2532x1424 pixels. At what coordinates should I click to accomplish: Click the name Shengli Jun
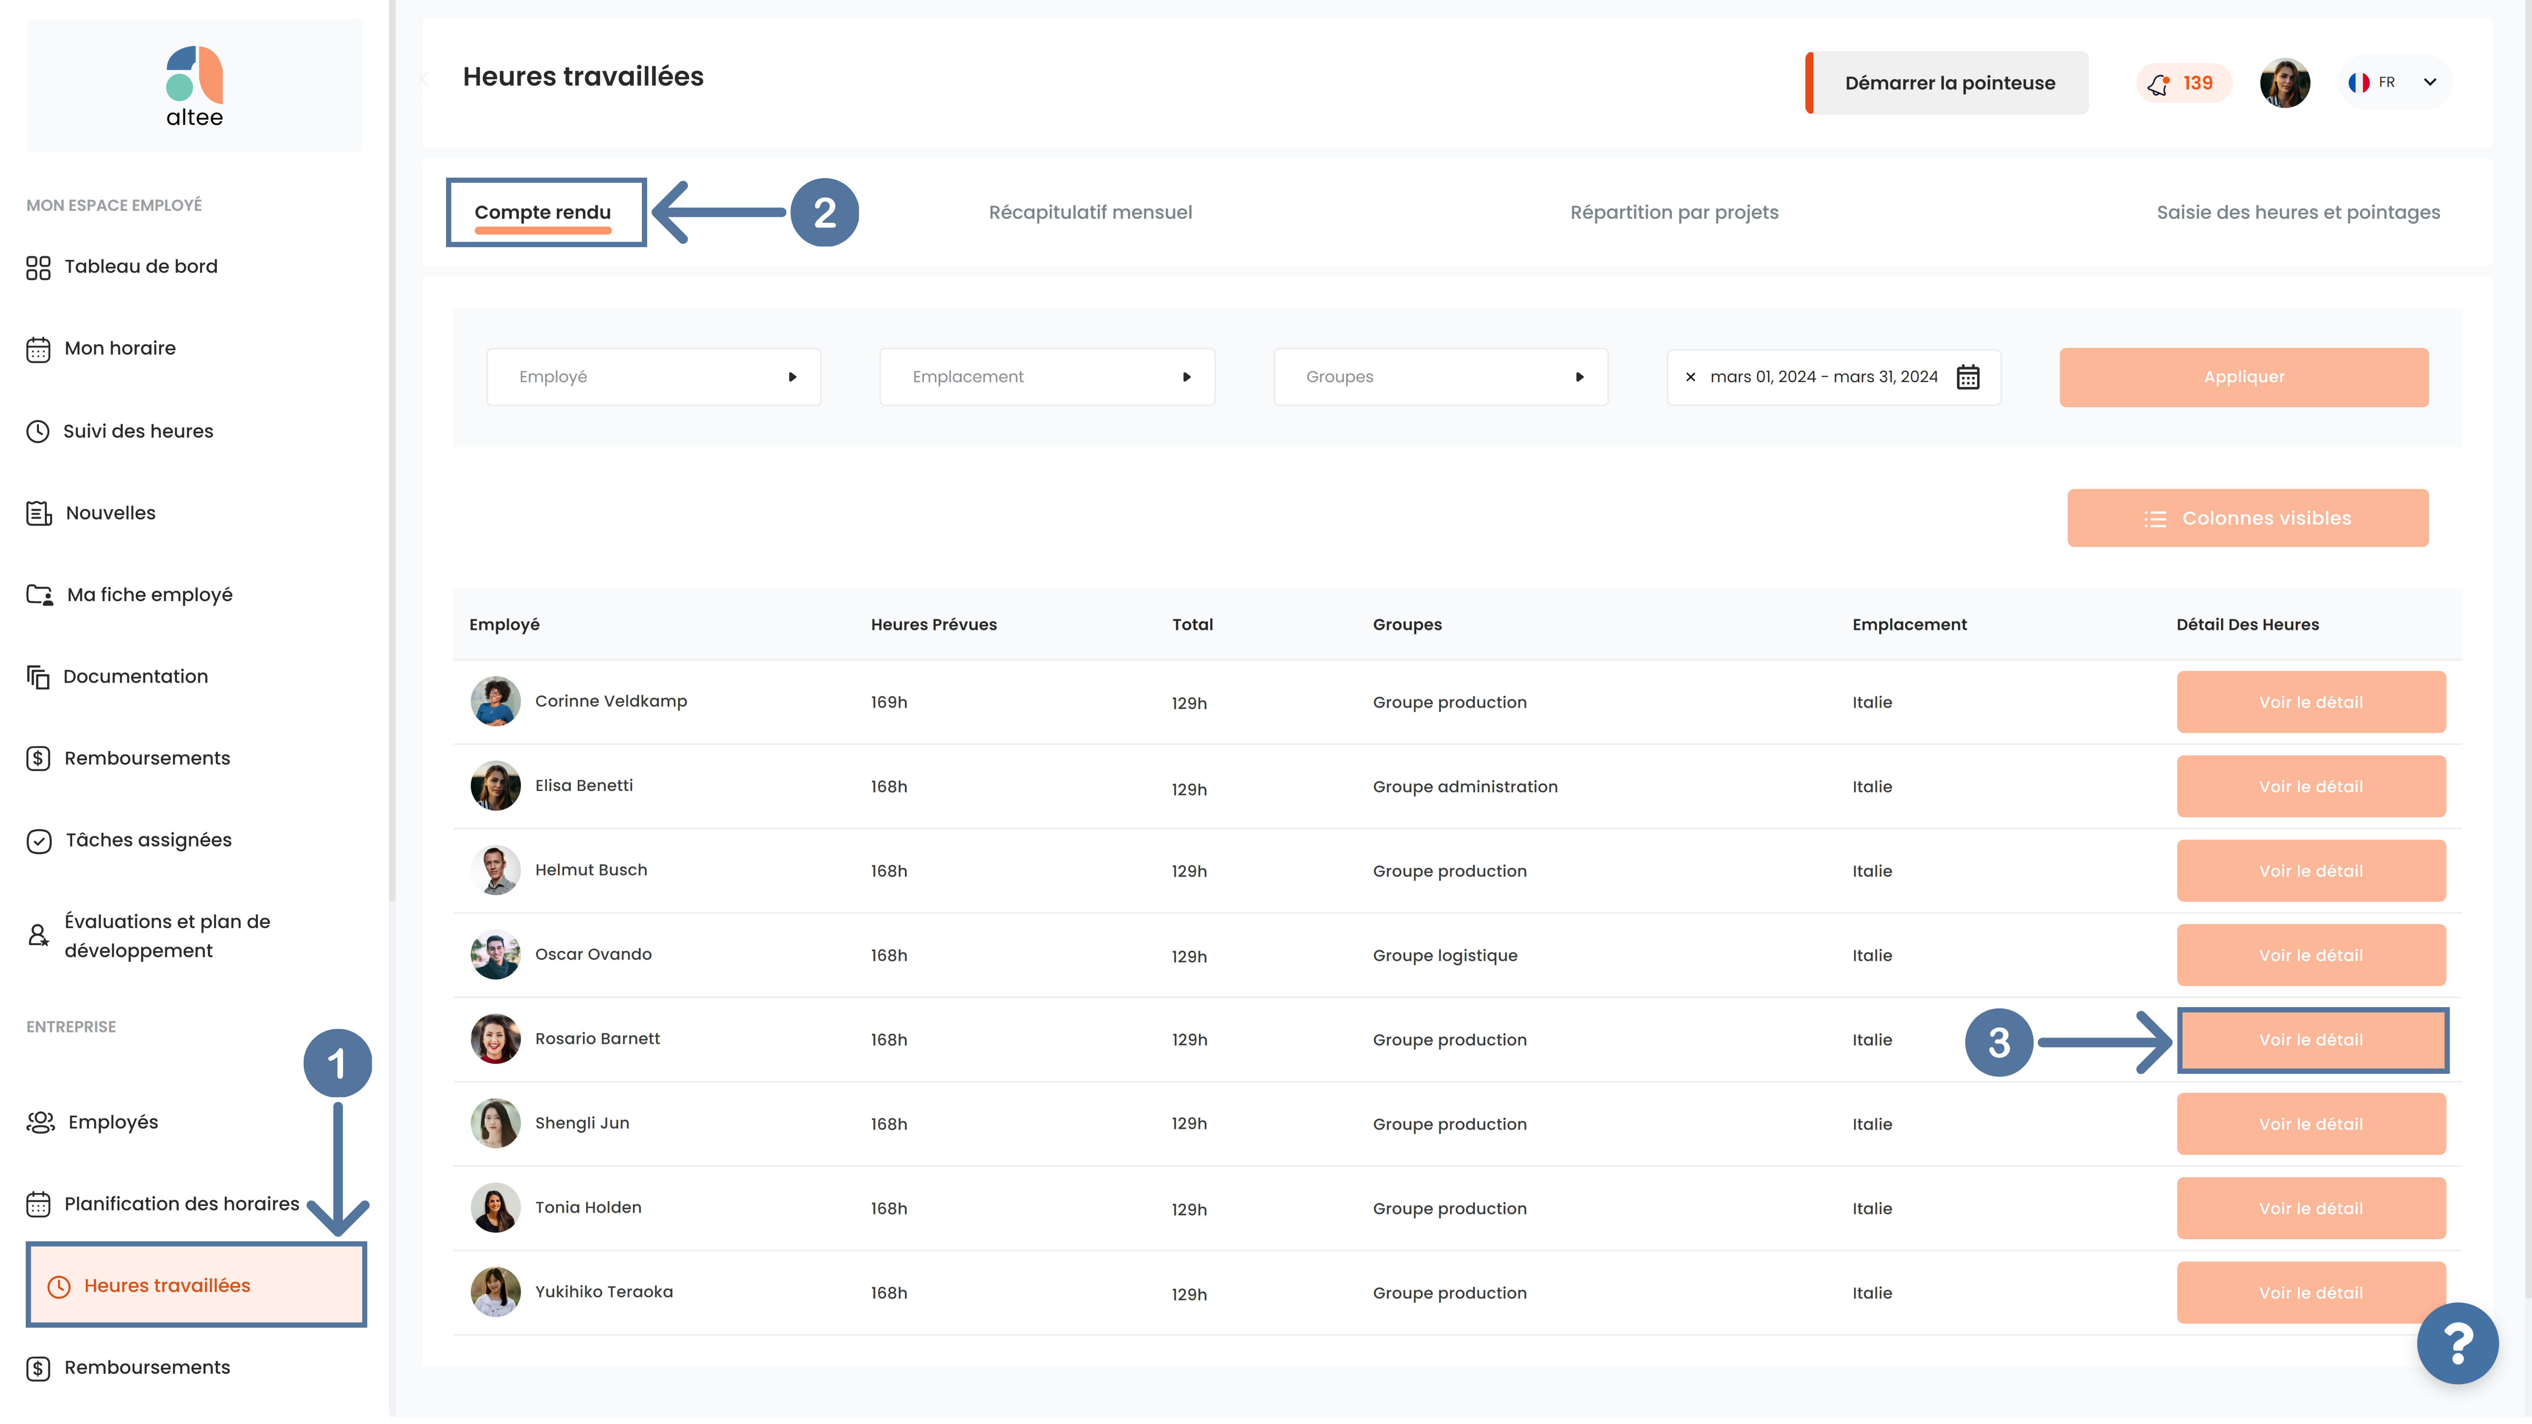click(582, 1123)
